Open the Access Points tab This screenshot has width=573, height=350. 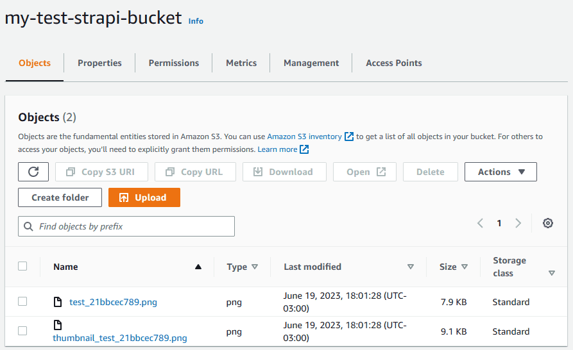[x=393, y=63]
